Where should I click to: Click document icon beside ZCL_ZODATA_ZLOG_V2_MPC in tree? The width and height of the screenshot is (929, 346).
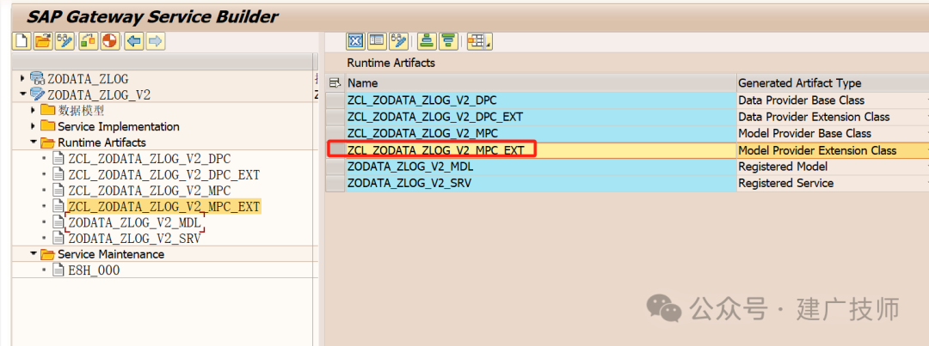[x=58, y=191]
